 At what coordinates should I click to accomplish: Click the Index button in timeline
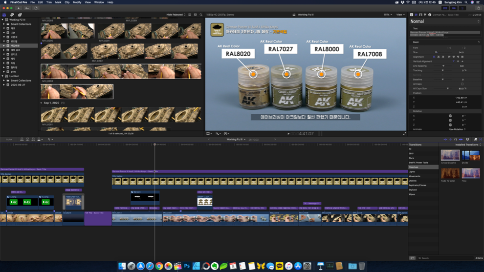[9, 139]
